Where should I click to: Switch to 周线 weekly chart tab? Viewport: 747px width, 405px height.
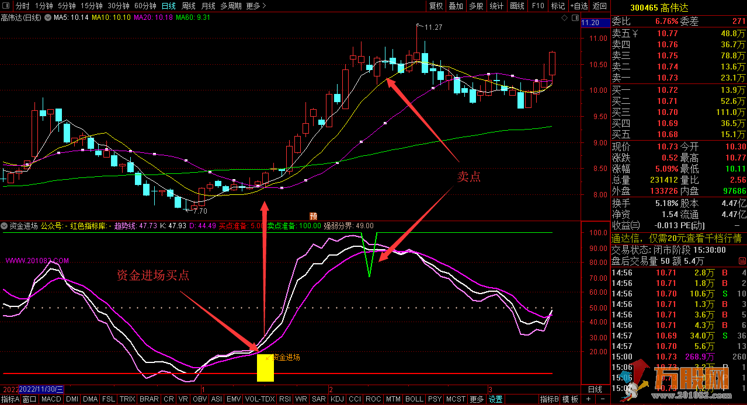188,6
